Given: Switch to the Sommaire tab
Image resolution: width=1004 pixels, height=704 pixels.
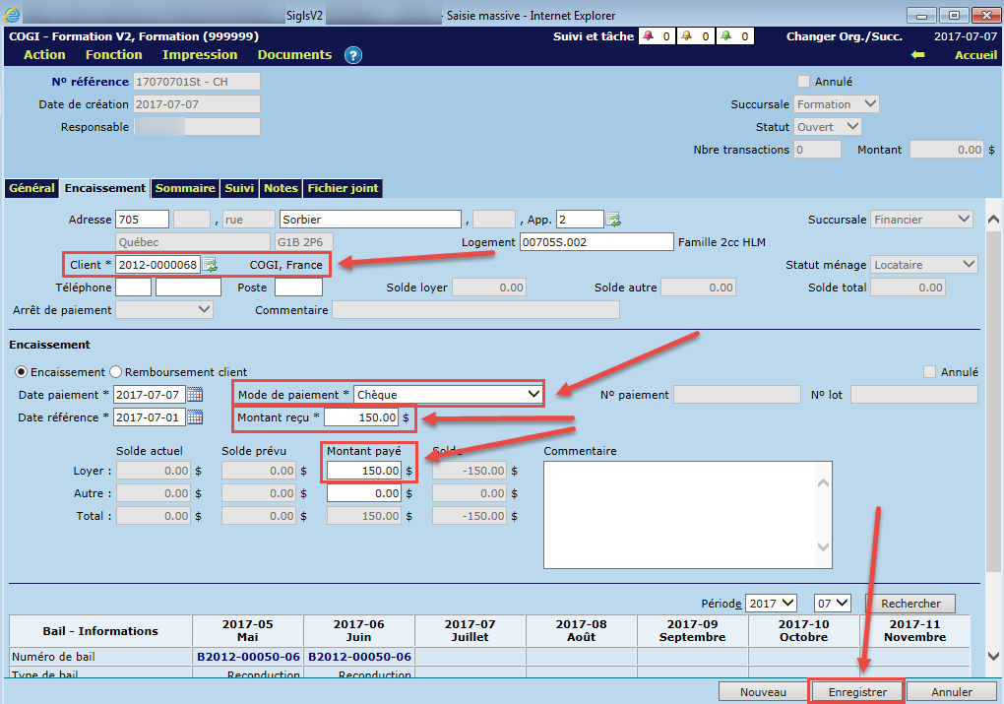Looking at the screenshot, I should (185, 188).
